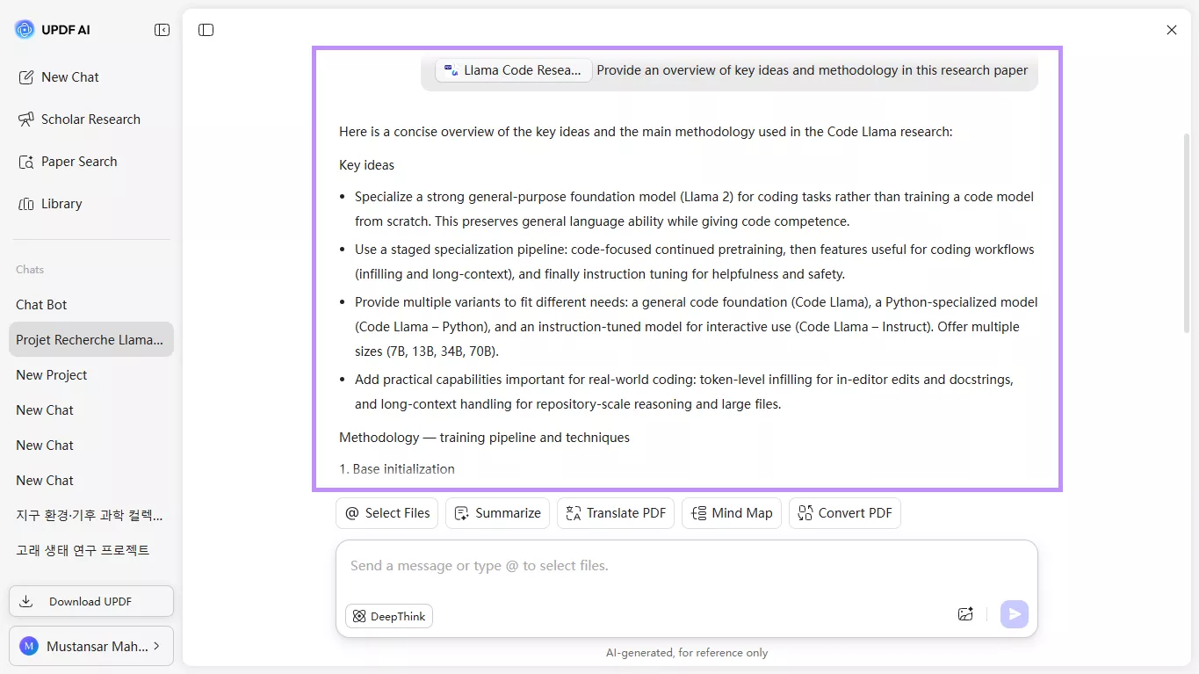Open the Chat Bot conversation
The image size is (1199, 674).
[91, 305]
